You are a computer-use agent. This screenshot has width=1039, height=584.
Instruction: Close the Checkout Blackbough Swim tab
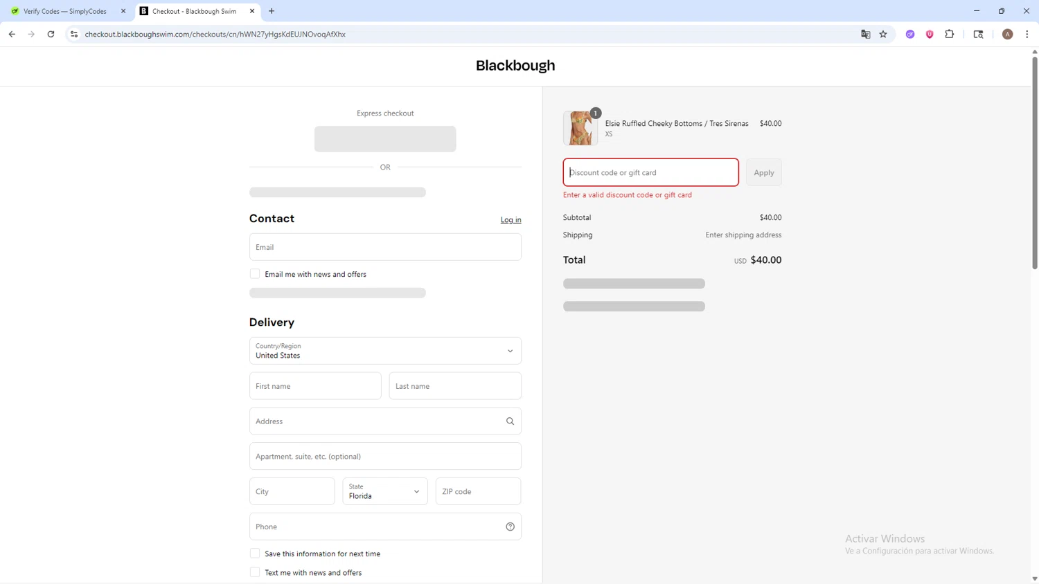pyautogui.click(x=252, y=11)
